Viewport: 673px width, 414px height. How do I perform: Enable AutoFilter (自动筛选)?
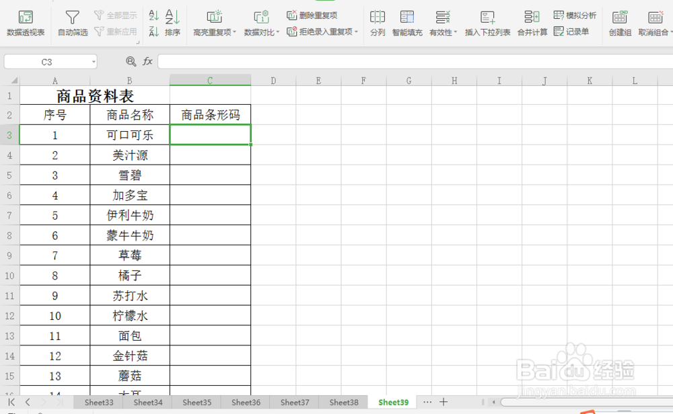pyautogui.click(x=72, y=20)
